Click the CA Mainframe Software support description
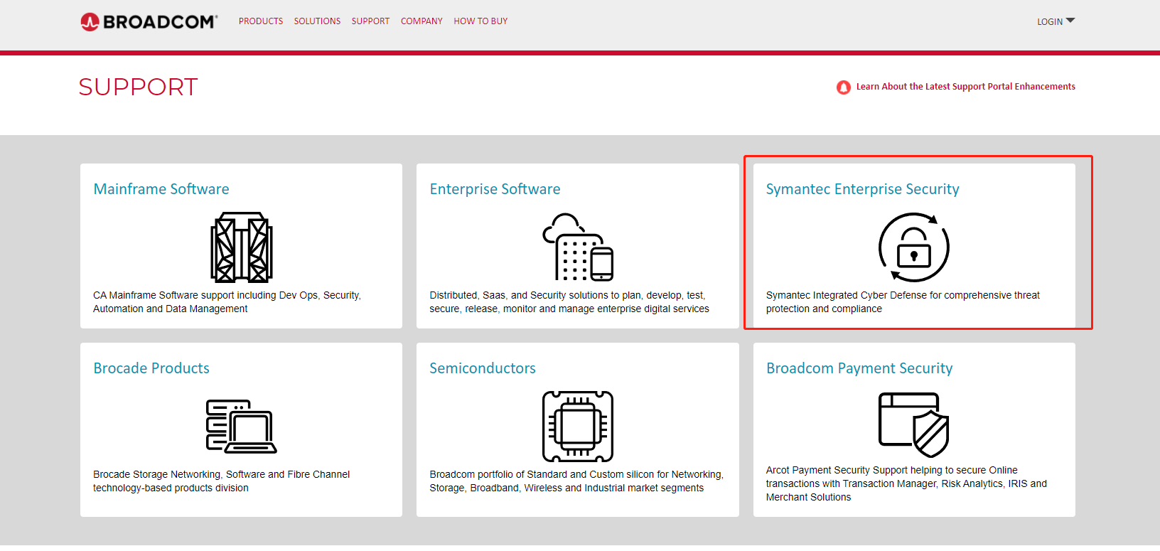The image size is (1160, 551). coord(227,302)
